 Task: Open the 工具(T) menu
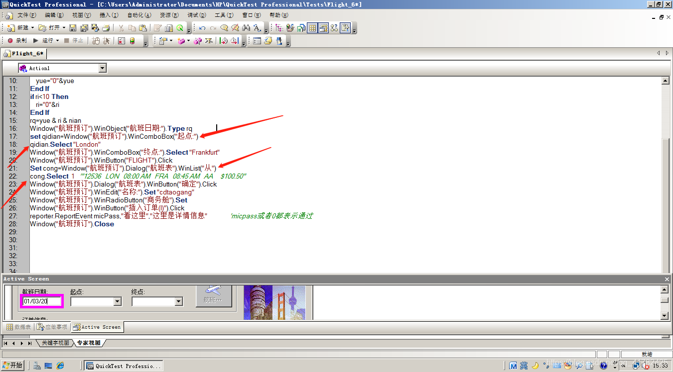[224, 15]
